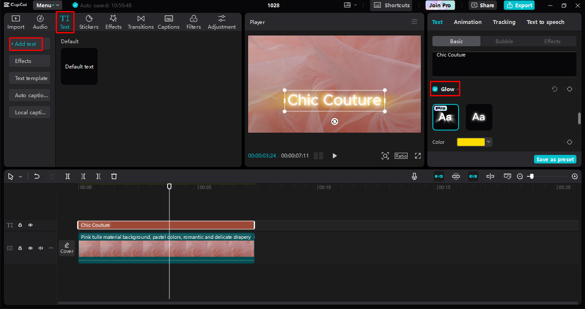Click the right panel vertical scrollbar
The width and height of the screenshot is (585, 309).
click(580, 118)
